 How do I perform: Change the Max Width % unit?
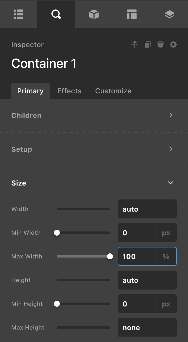166,257
